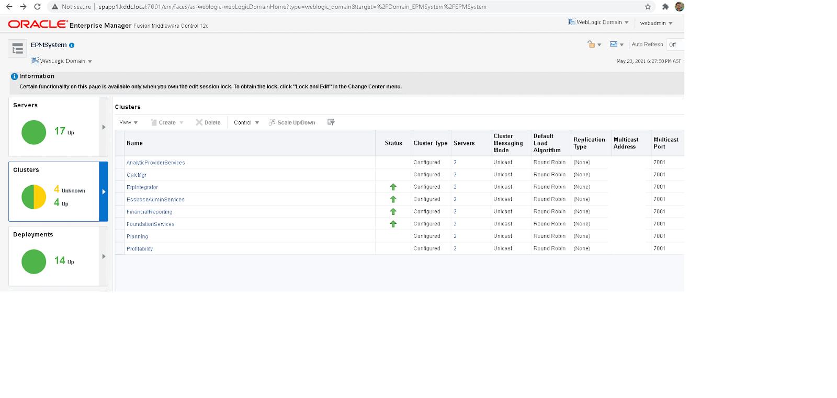Click the Not secure warning icon
Screen dimensions: 837x398
[x=55, y=7]
